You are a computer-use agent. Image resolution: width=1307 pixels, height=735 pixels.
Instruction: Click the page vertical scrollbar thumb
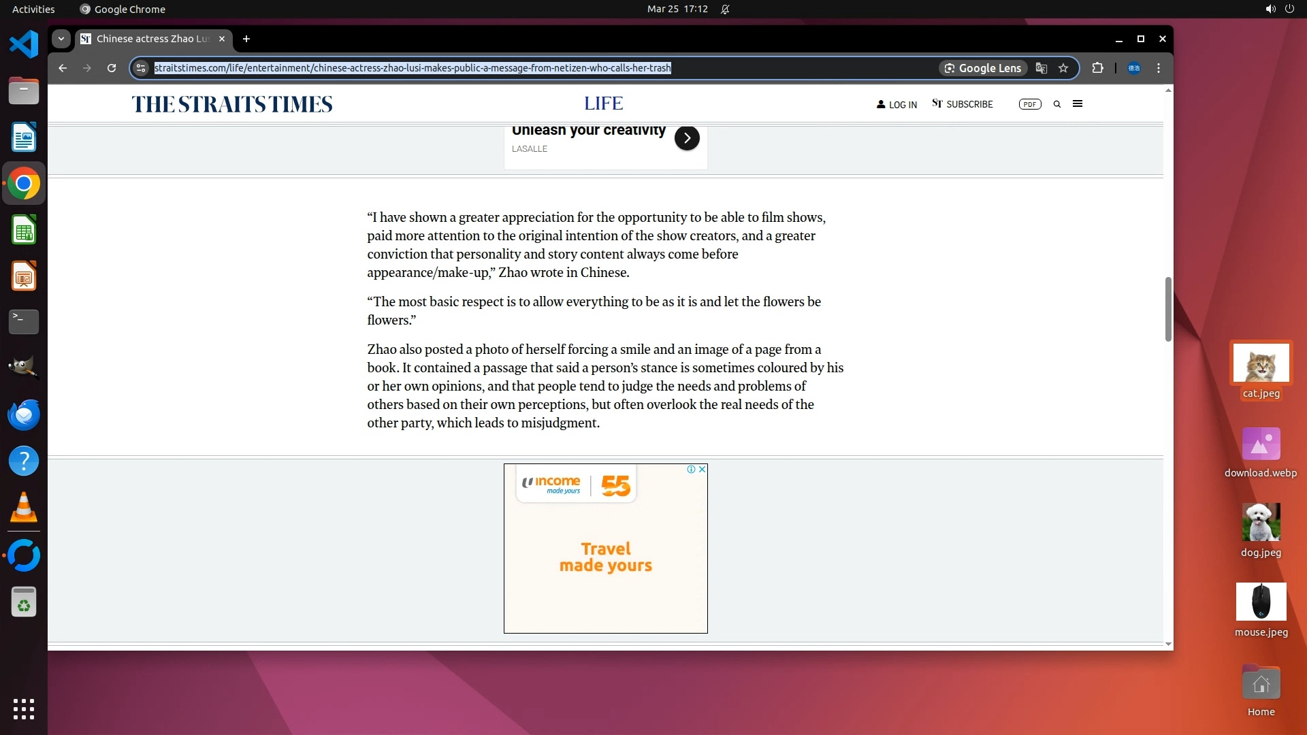[1168, 309]
